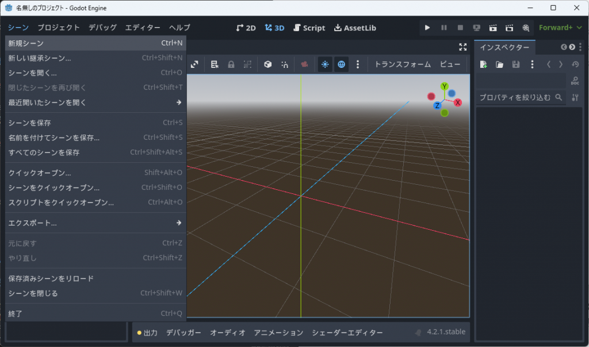Viewport: 589px width, 347px height.
Task: Run a specific scene icon
Action: 509,28
